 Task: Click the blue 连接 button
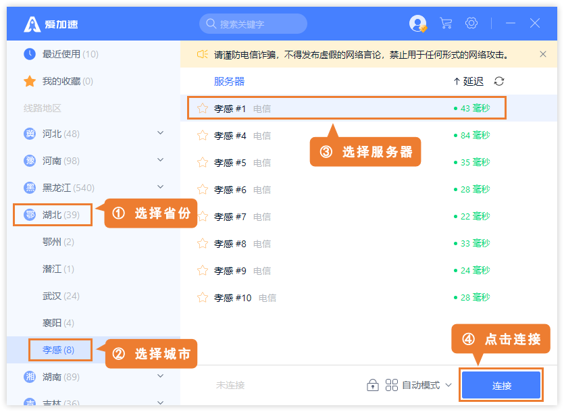(x=501, y=386)
